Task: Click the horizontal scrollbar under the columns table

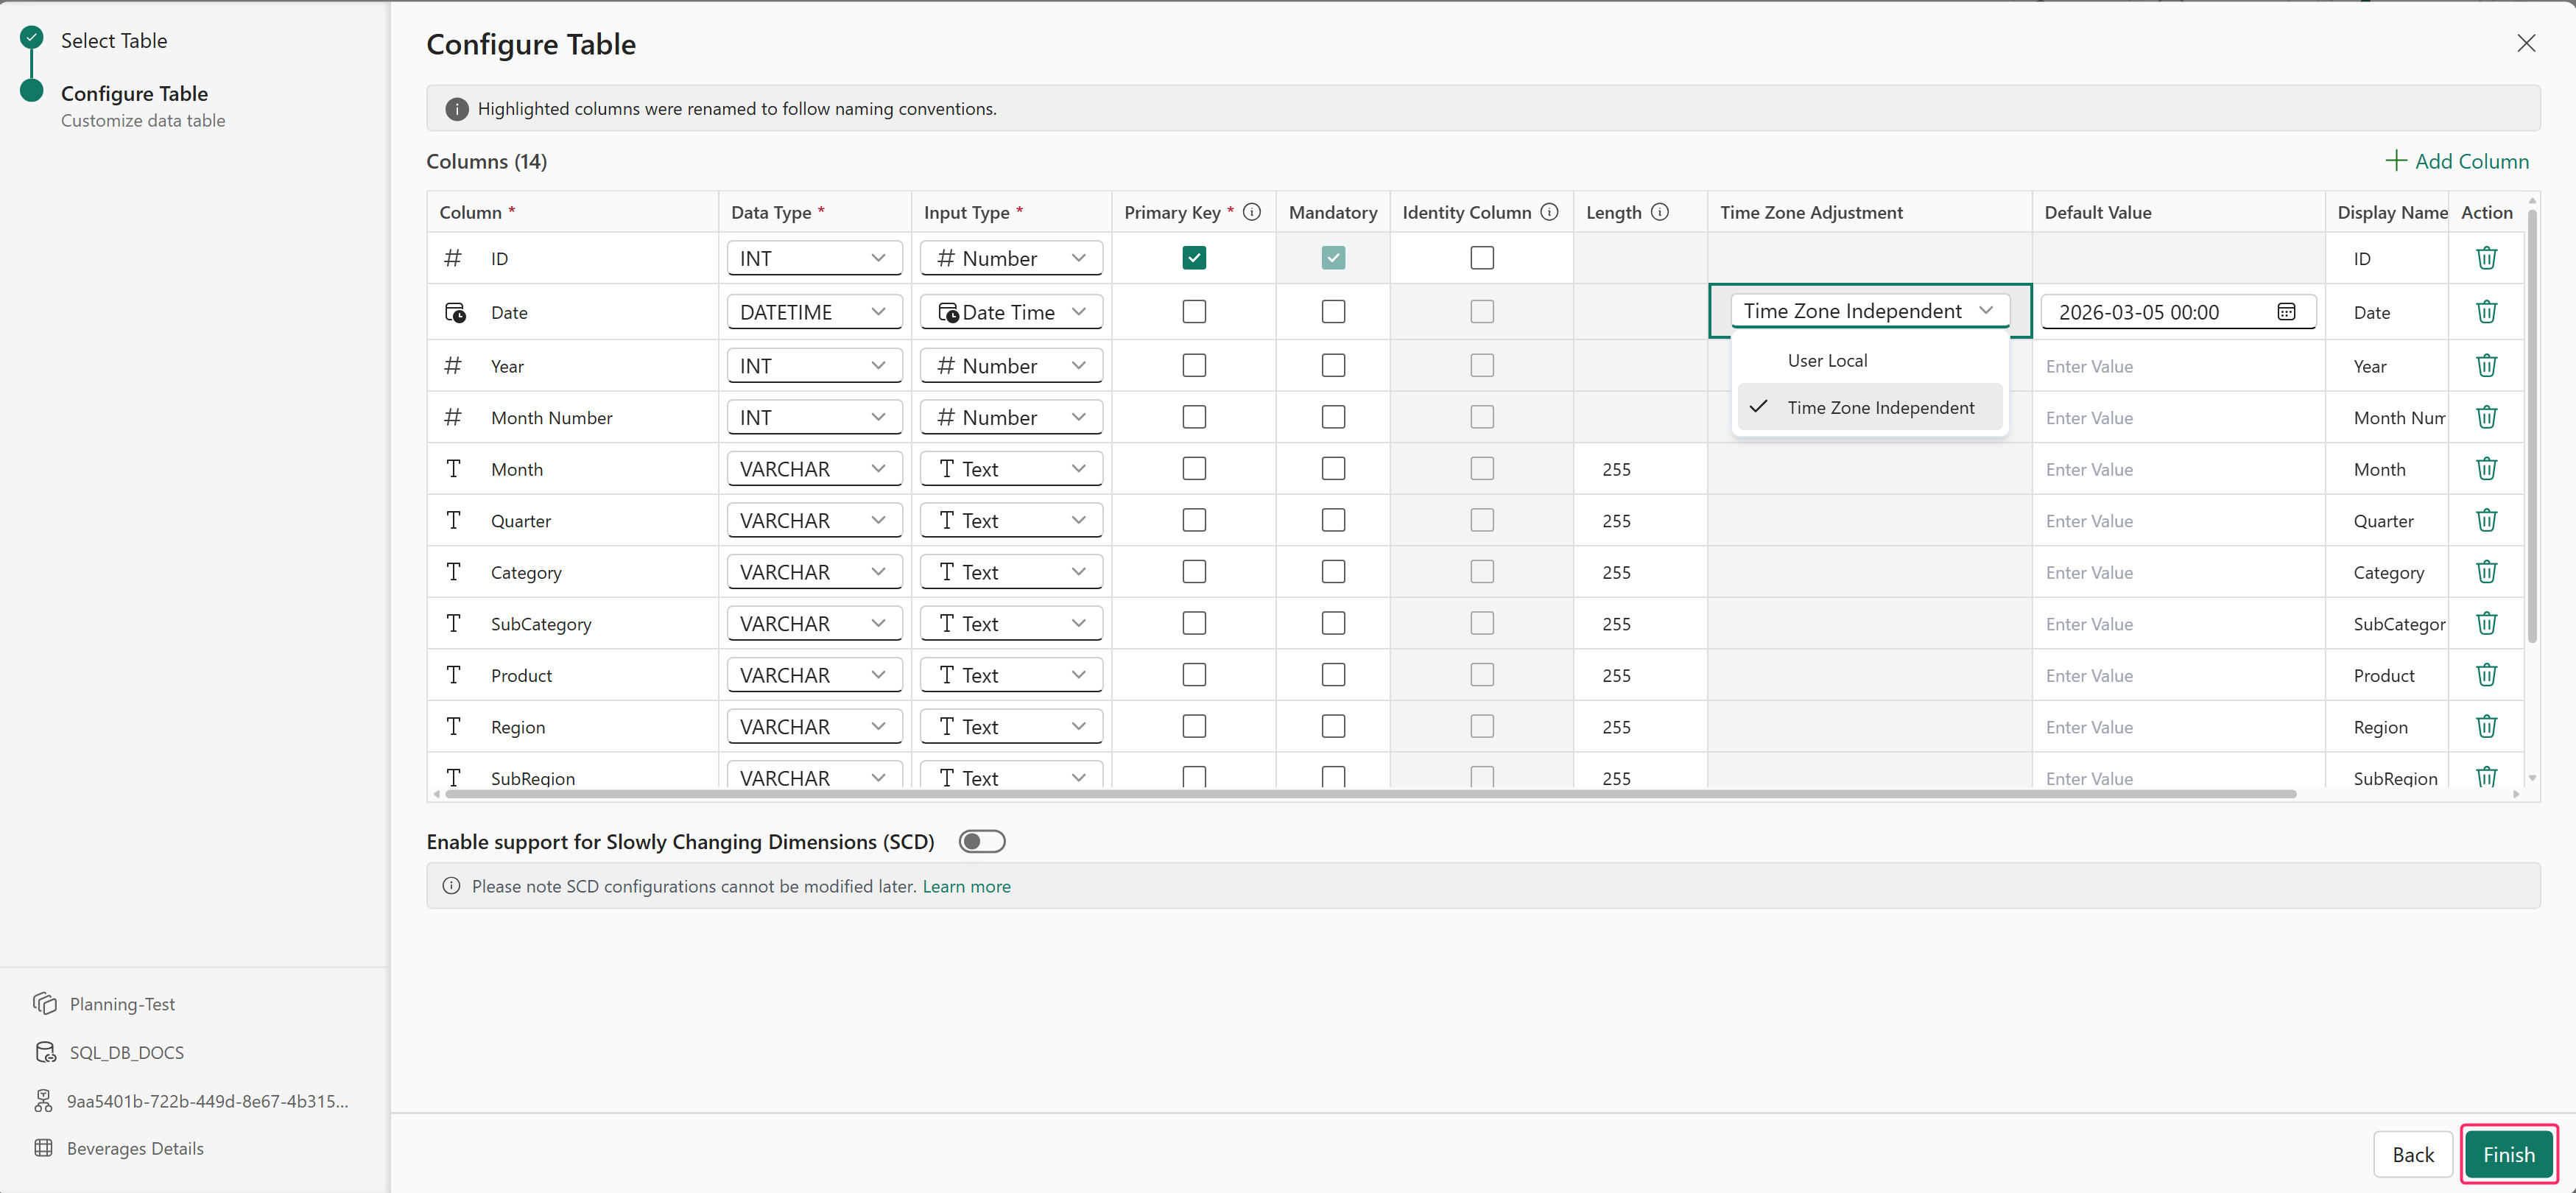Action: 1370,794
